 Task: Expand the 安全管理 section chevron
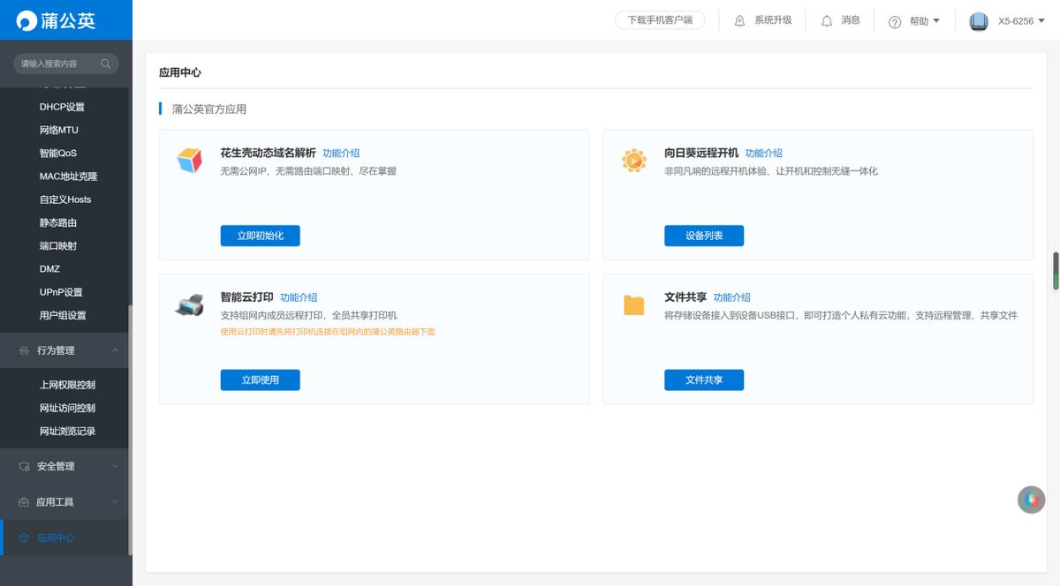115,466
